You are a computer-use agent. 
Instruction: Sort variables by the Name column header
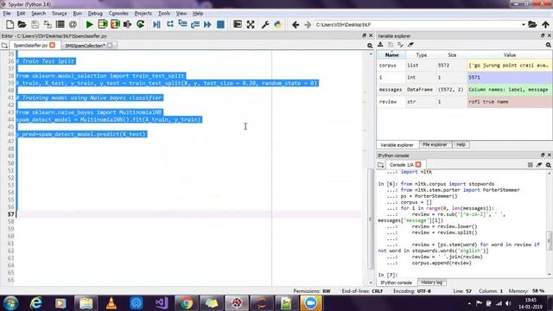391,55
